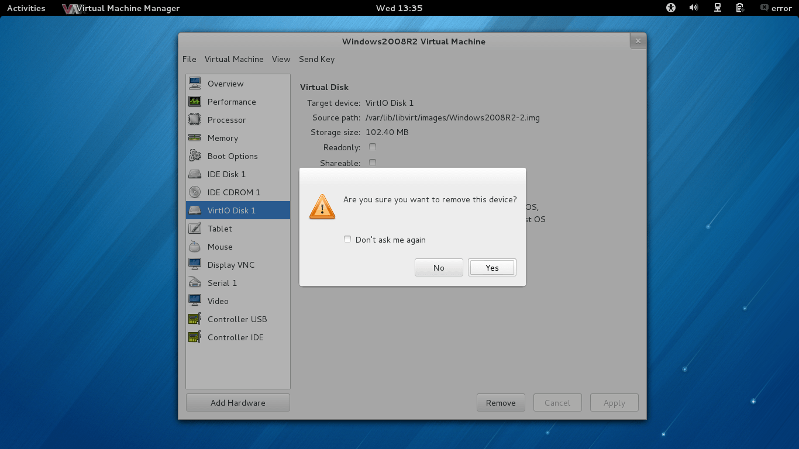Select the Display VNC entry label
The image size is (799, 449).
click(231, 265)
